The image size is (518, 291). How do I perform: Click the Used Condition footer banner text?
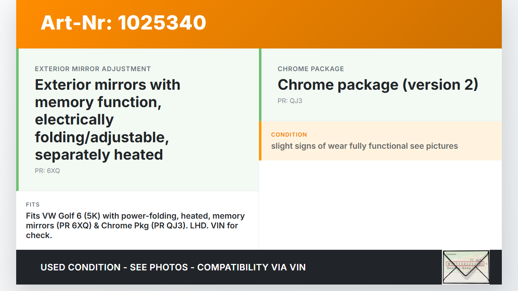(173, 267)
